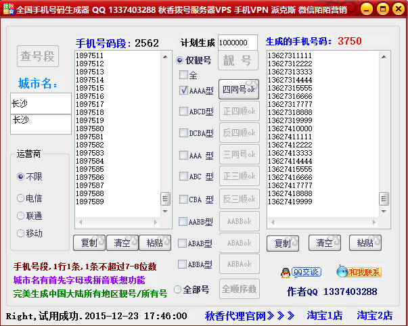Click the app icon in title bar
The height and width of the screenshot is (326, 408).
coord(8,9)
